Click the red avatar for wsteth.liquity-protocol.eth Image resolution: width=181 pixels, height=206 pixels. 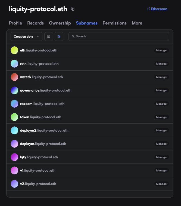click(x=14, y=77)
